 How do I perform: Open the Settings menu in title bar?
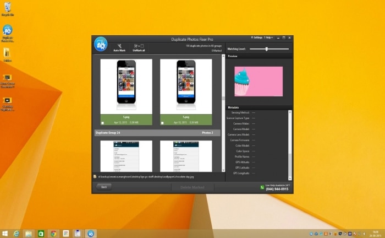pyautogui.click(x=257, y=37)
